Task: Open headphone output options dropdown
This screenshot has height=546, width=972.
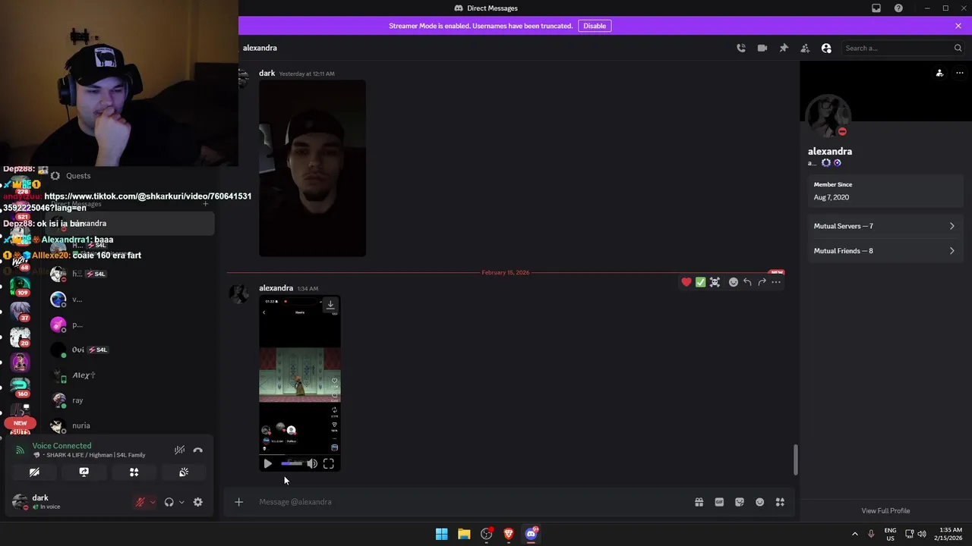Action: point(181,502)
